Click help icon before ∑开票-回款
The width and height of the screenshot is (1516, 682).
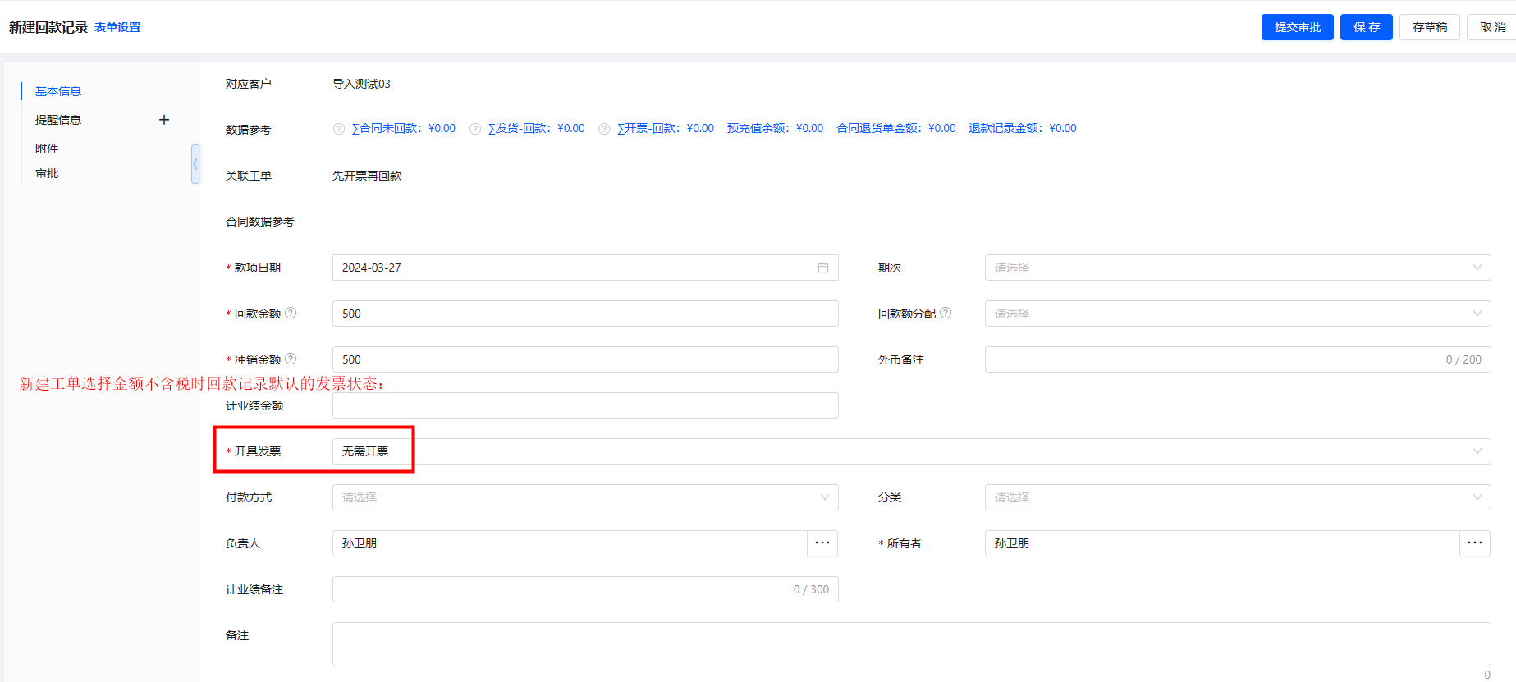click(604, 129)
